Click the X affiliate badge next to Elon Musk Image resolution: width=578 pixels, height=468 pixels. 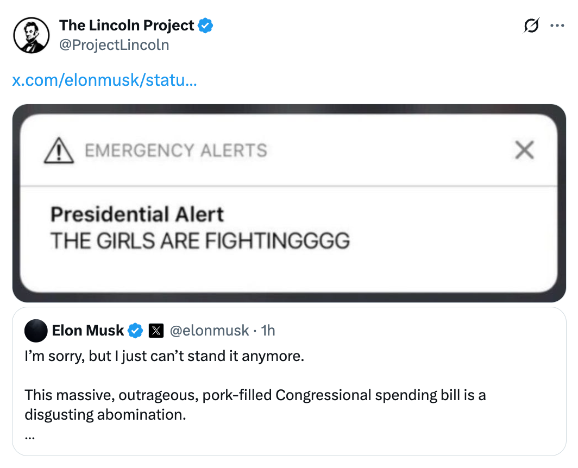[156, 330]
